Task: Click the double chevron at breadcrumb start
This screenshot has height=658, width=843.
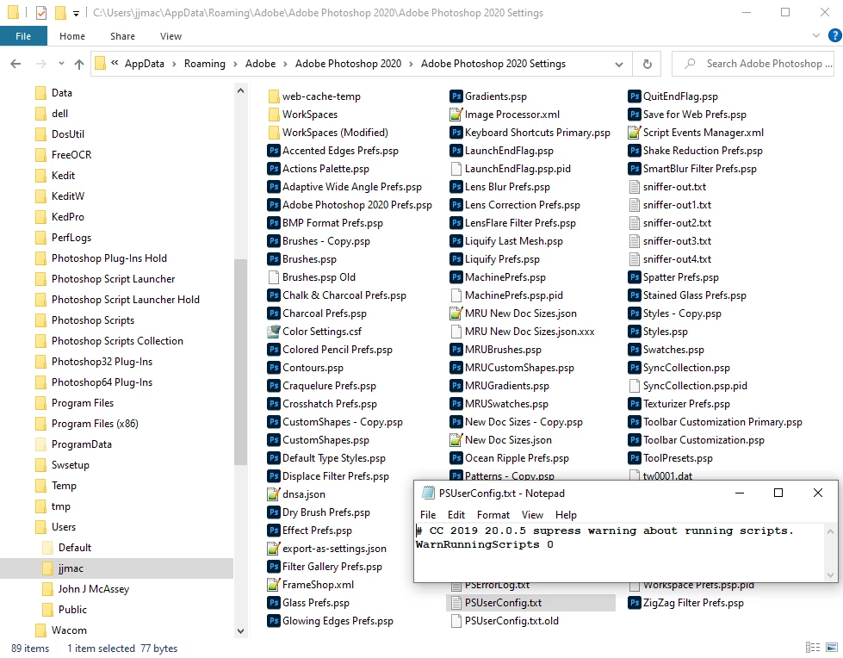Action: point(115,64)
